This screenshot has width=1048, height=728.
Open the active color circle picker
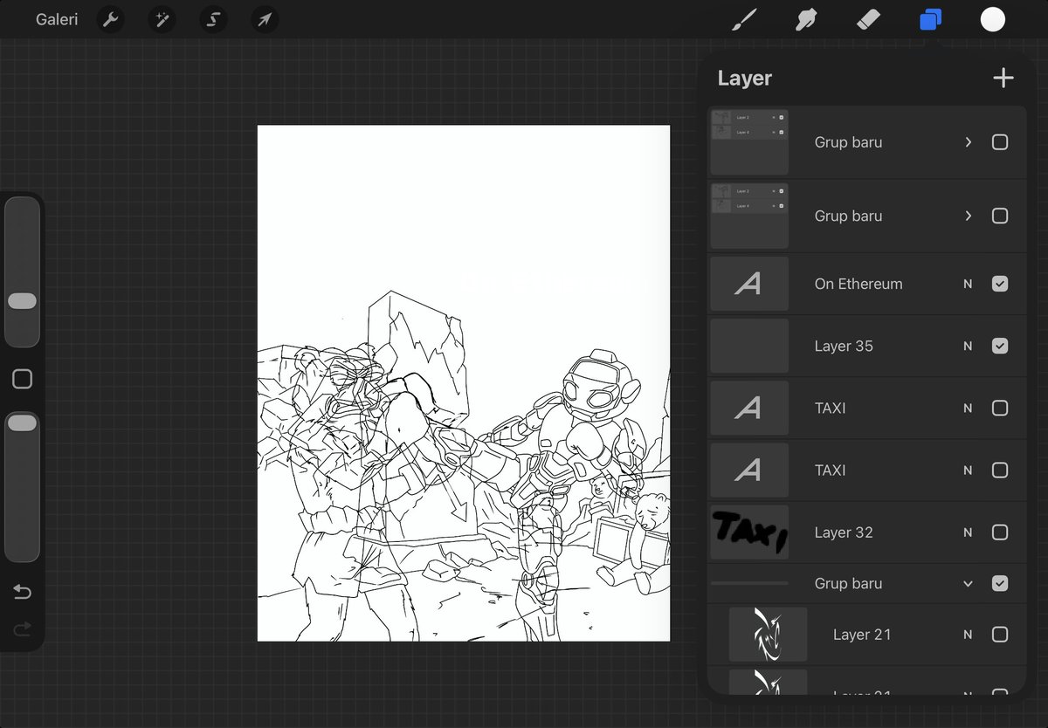click(x=993, y=19)
